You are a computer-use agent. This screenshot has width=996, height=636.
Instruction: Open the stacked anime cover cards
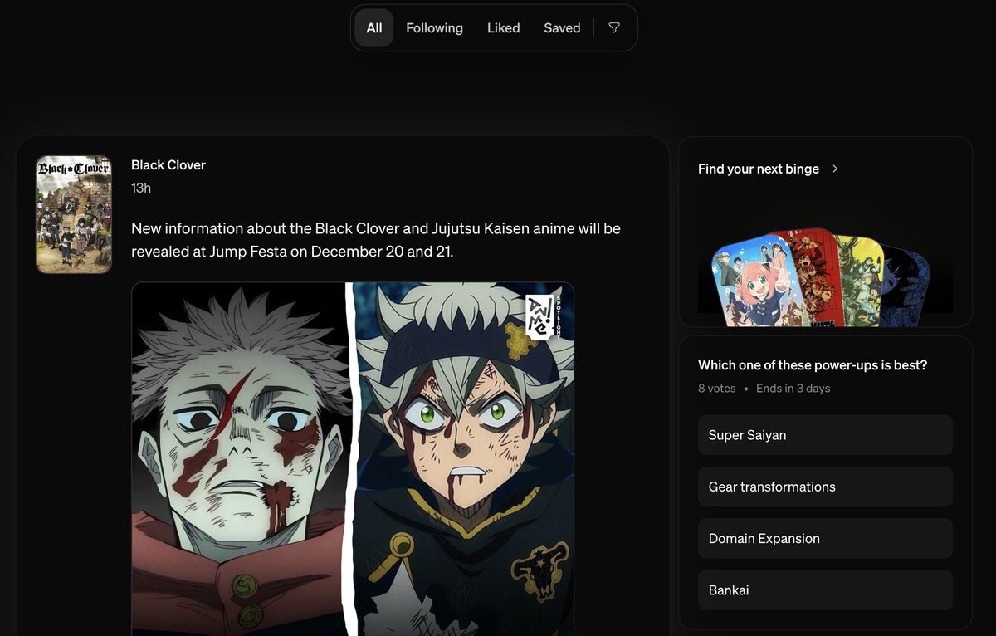pos(822,277)
